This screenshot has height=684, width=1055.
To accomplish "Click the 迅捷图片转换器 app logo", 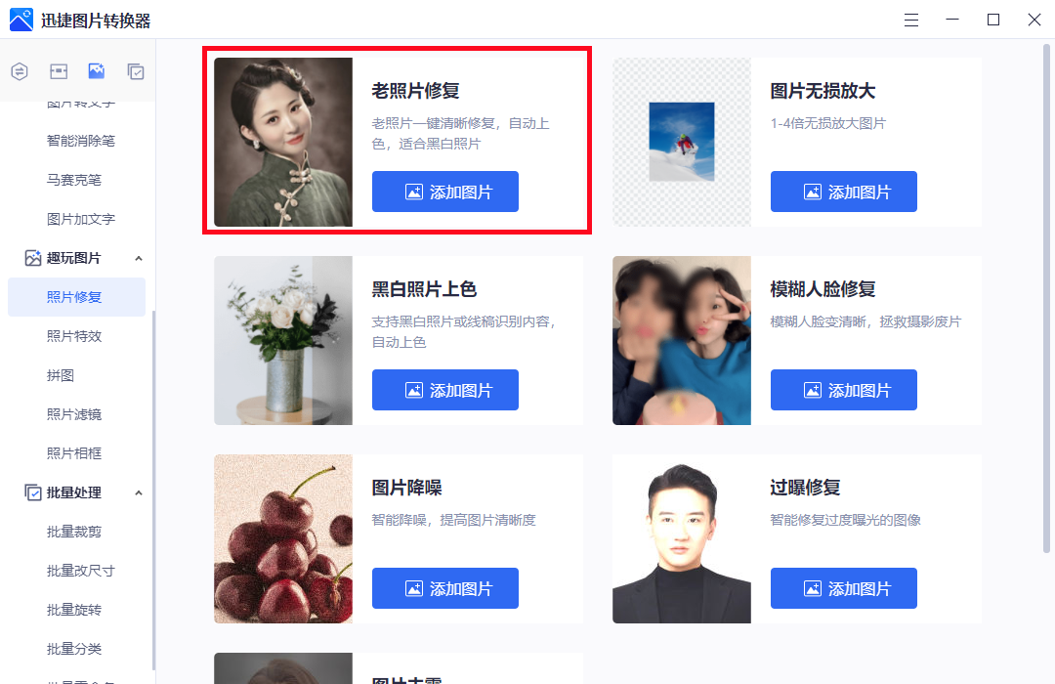I will click(21, 21).
